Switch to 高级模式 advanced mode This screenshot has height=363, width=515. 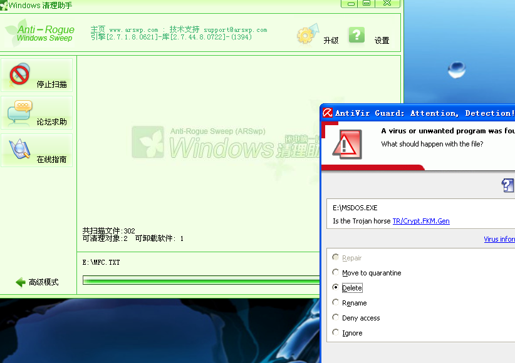click(43, 282)
